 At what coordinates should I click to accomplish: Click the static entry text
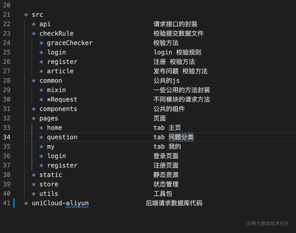click(51, 175)
